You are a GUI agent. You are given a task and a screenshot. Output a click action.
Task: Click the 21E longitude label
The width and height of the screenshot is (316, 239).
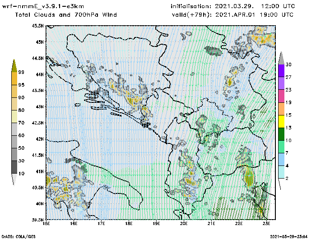(211, 224)
